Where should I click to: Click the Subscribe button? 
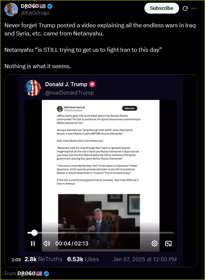pyautogui.click(x=161, y=8)
